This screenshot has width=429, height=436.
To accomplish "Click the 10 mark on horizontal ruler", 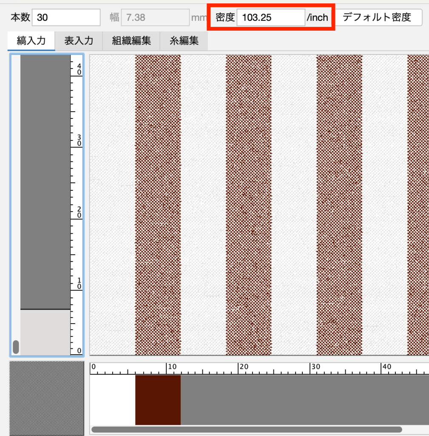I will 172,367.
